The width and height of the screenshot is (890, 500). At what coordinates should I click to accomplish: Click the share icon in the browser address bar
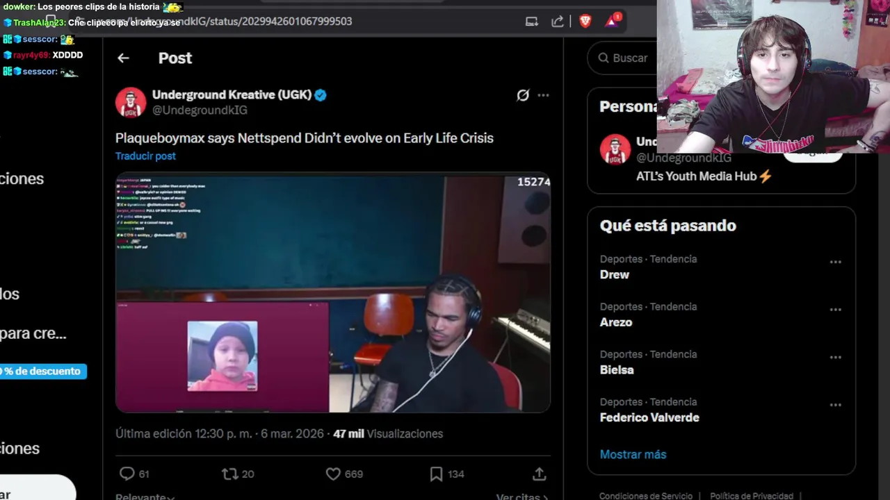pyautogui.click(x=558, y=22)
